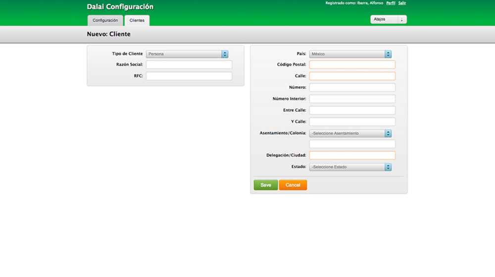
Task: Focus the Delegación/Ciudad field
Action: pyautogui.click(x=352, y=155)
